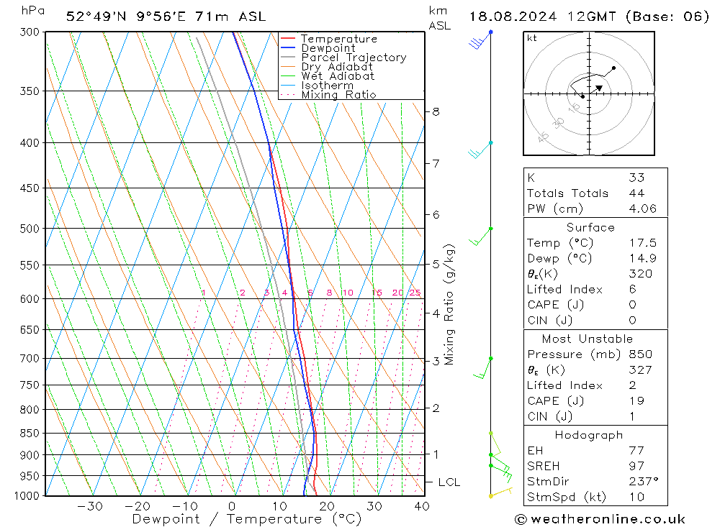The height and width of the screenshot is (527, 720).
Task: Click the surface Dewp value '14.9'
Action: tap(643, 258)
